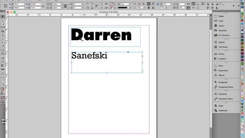Image resolution: width=245 pixels, height=138 pixels.
Task: Click the yellow corner-options square on Sanefski frame
Action: (x=142, y=56)
